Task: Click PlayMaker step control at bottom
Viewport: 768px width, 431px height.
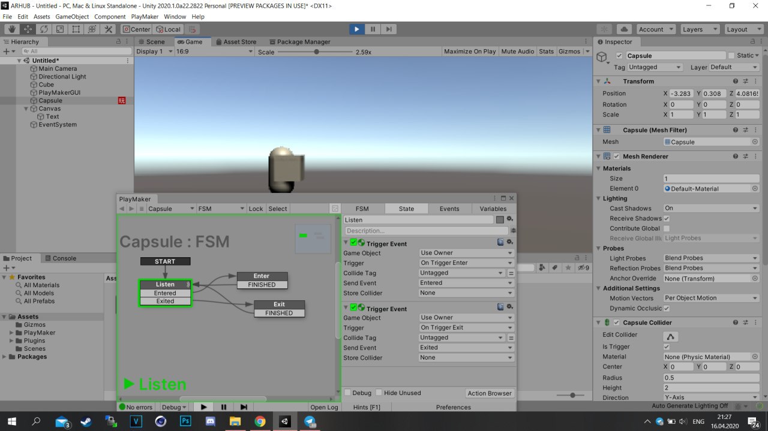Action: click(244, 407)
